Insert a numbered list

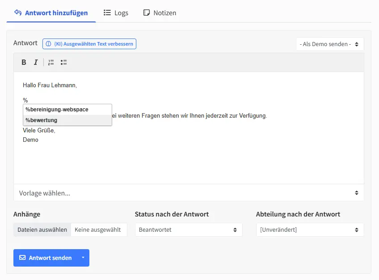point(51,62)
